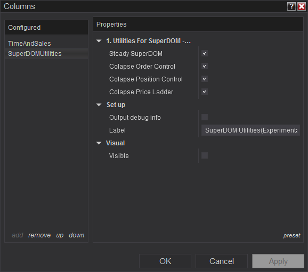Collapse the Utilities For SuperDOM section

99,41
